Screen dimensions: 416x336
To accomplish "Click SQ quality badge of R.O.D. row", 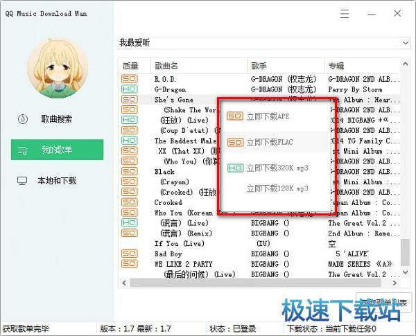I will [130, 79].
